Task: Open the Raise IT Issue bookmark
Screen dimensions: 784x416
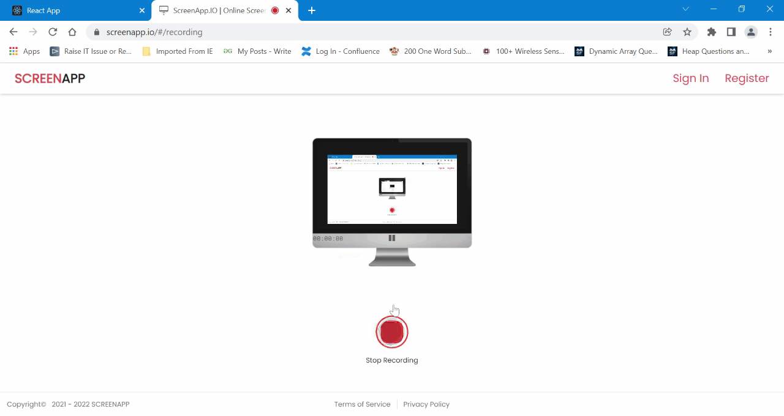Action: click(91, 51)
